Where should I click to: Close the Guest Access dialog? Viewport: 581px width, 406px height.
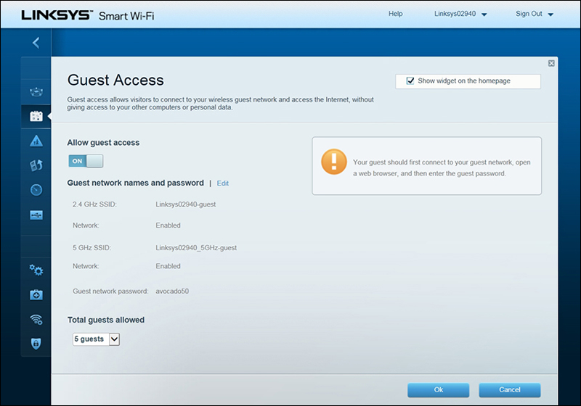coord(551,63)
